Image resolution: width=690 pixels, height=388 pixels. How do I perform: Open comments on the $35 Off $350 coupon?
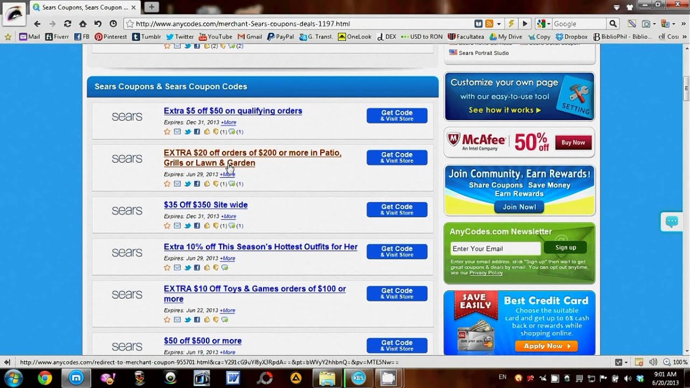point(232,226)
